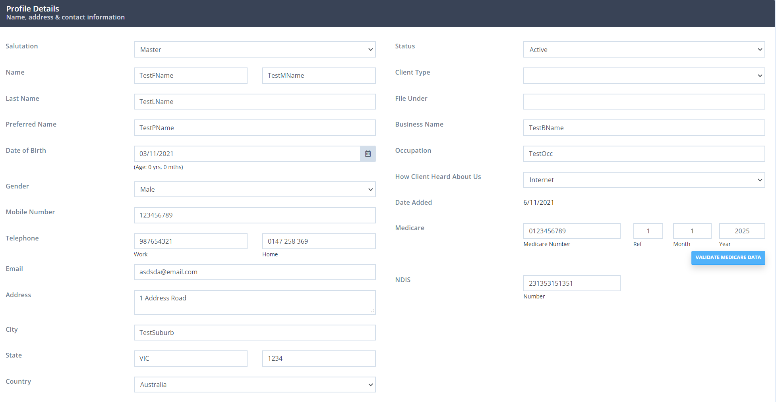Click the Business Name field TestBName

coord(644,128)
